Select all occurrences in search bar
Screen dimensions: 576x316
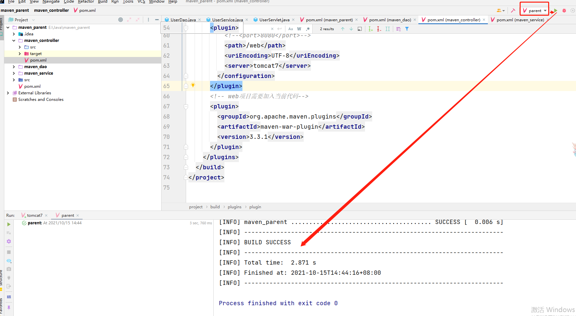[x=388, y=29]
